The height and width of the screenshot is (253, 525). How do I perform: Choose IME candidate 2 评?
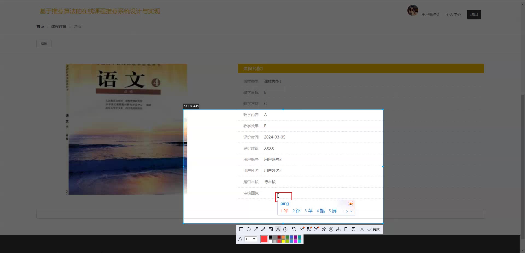click(x=296, y=211)
